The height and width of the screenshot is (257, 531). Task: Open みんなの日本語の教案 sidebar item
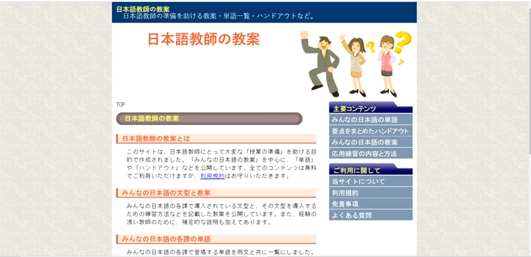[371, 142]
